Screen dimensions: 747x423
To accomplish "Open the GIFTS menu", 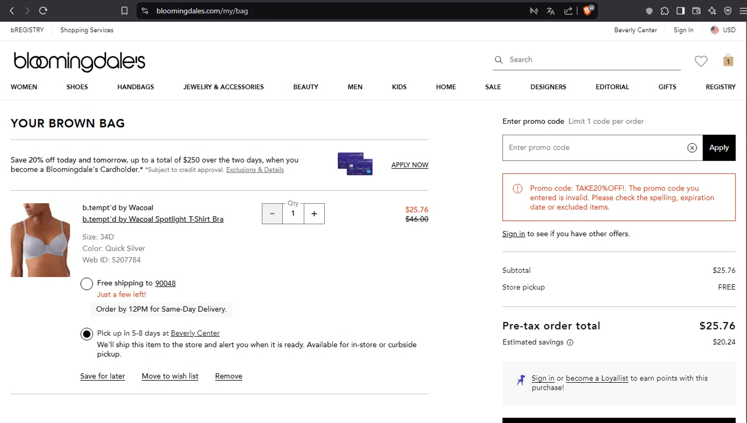I will (x=667, y=87).
